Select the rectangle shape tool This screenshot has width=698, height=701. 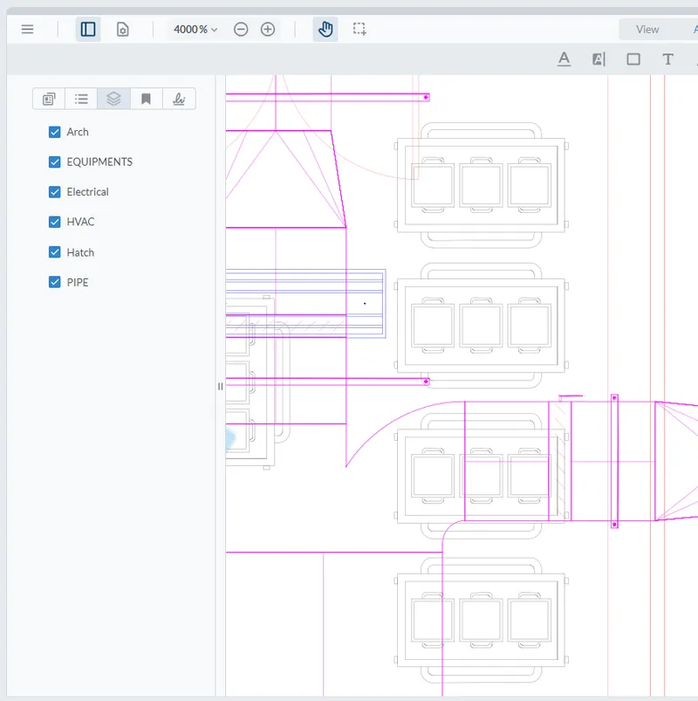pos(633,59)
